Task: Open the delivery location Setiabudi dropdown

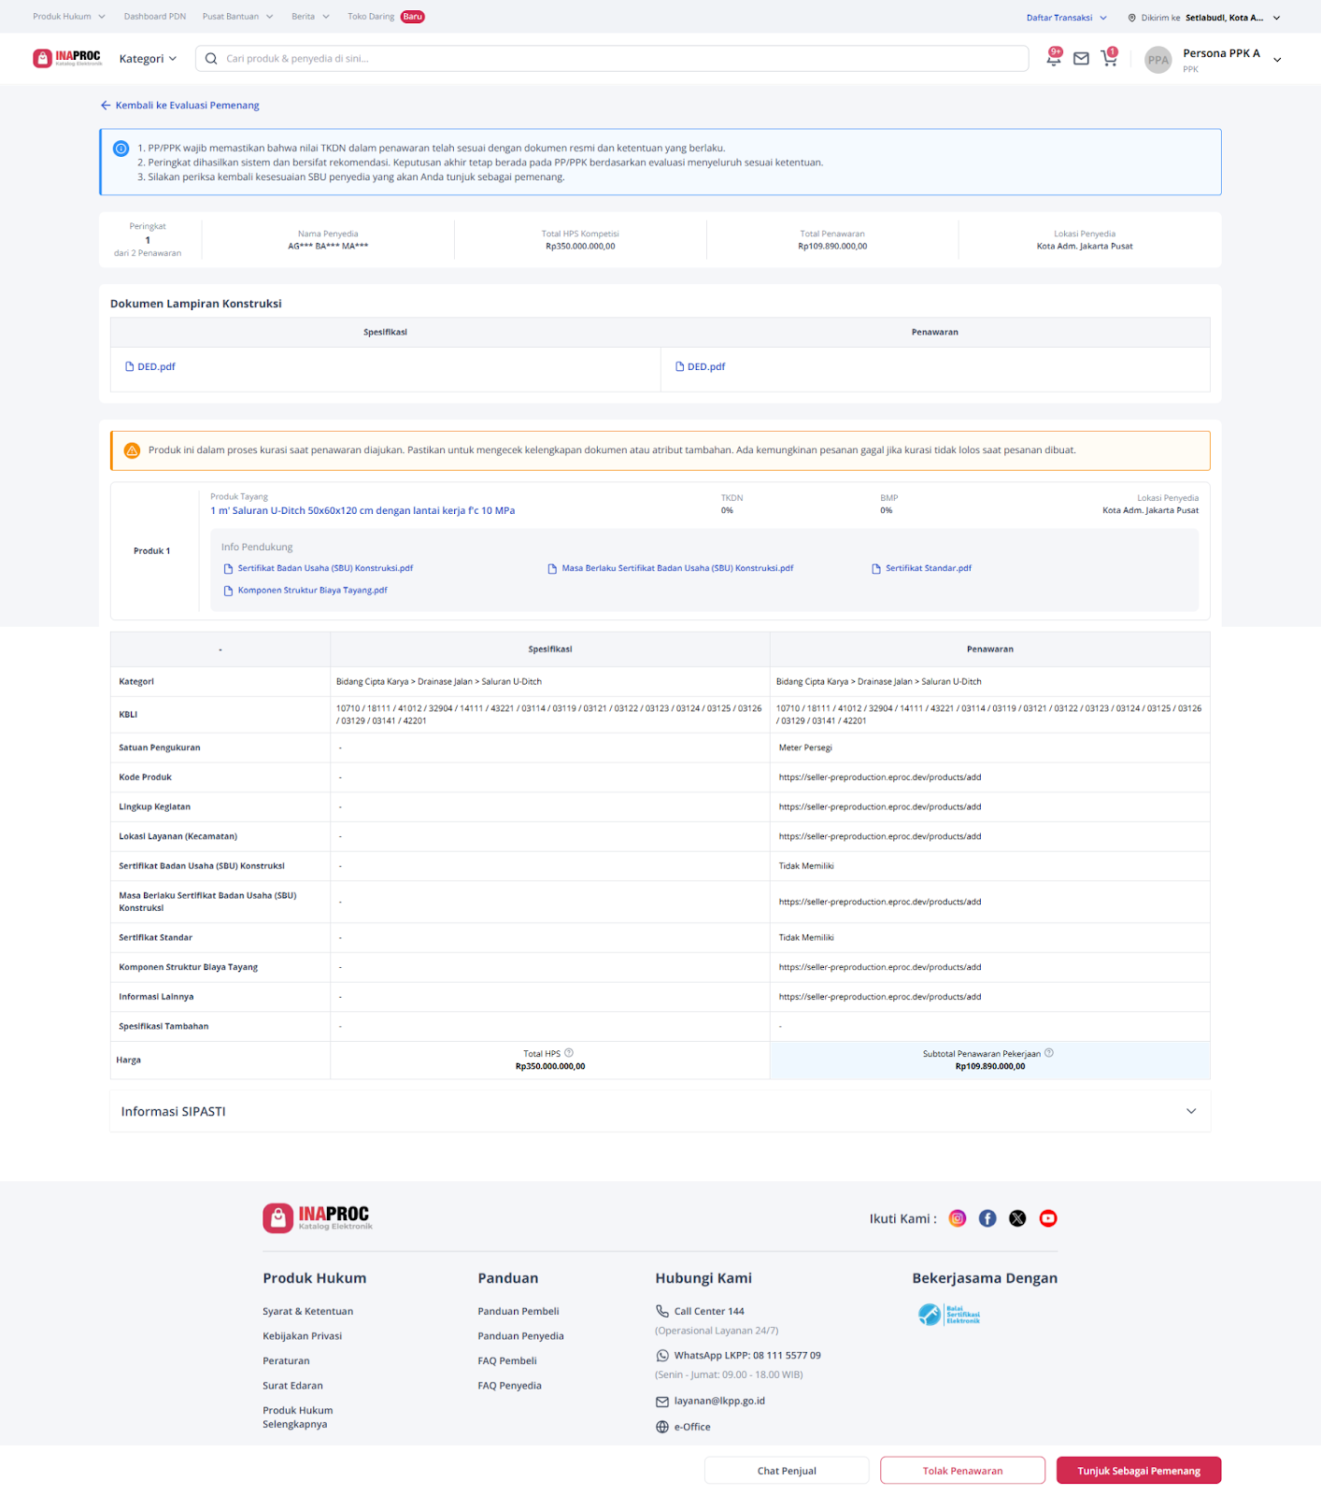Action: (x=1233, y=18)
